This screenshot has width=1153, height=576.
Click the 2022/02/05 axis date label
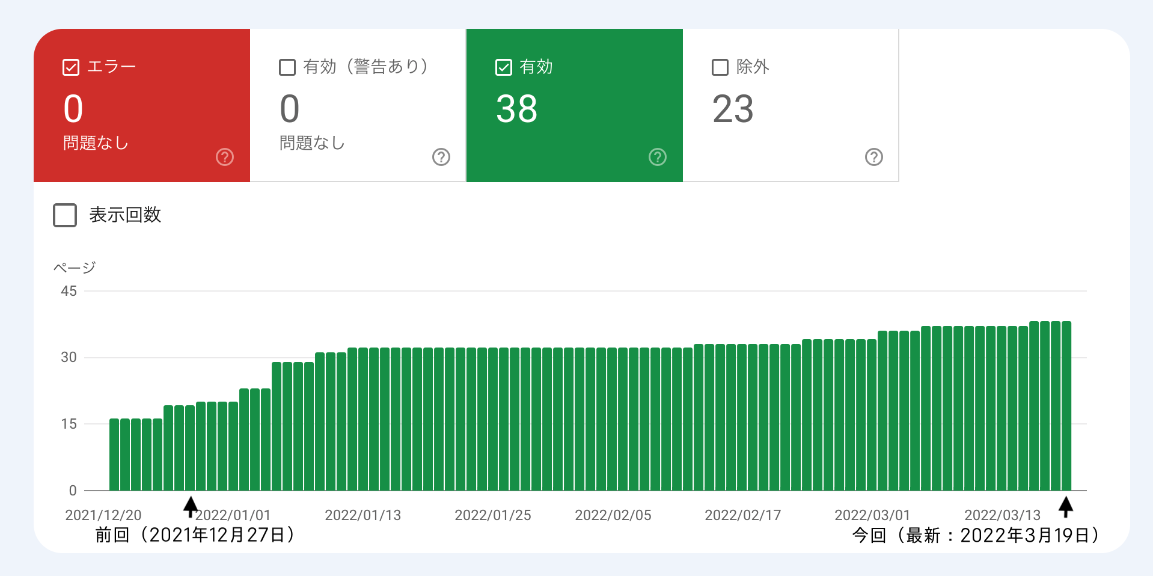613,515
